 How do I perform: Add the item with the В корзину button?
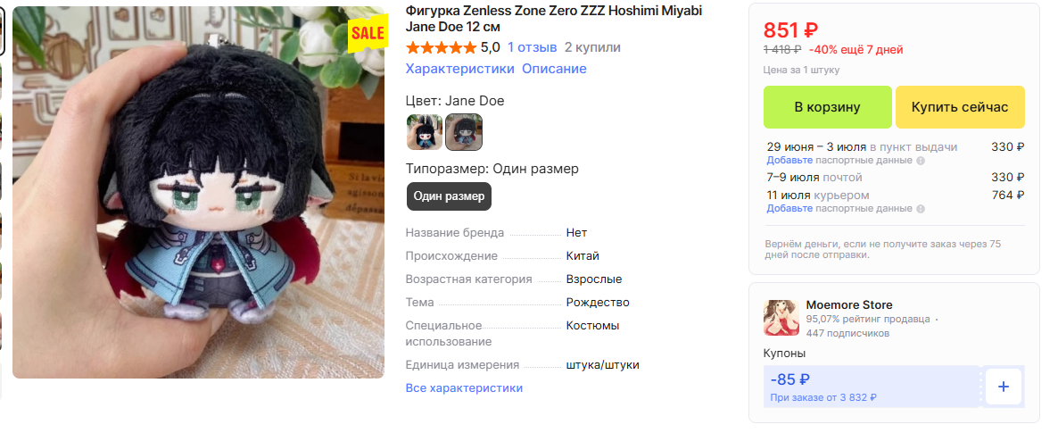[827, 107]
